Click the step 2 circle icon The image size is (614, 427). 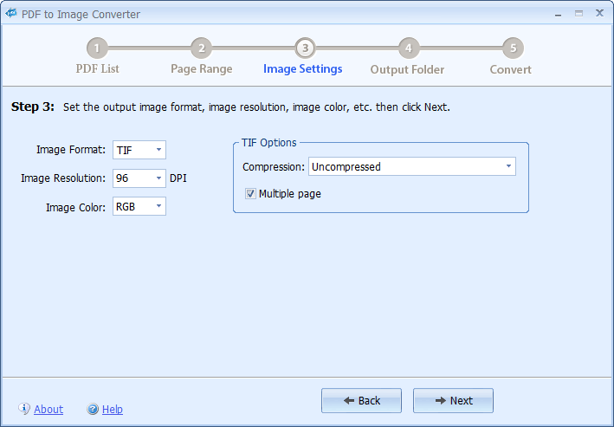click(x=201, y=48)
